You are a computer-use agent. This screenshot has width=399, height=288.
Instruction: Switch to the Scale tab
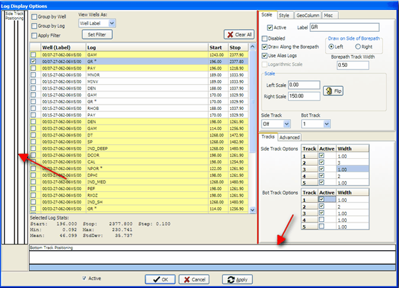(267, 15)
